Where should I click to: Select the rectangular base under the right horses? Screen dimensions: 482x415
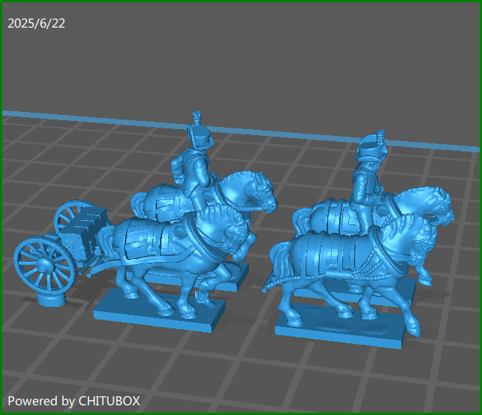tap(344, 328)
